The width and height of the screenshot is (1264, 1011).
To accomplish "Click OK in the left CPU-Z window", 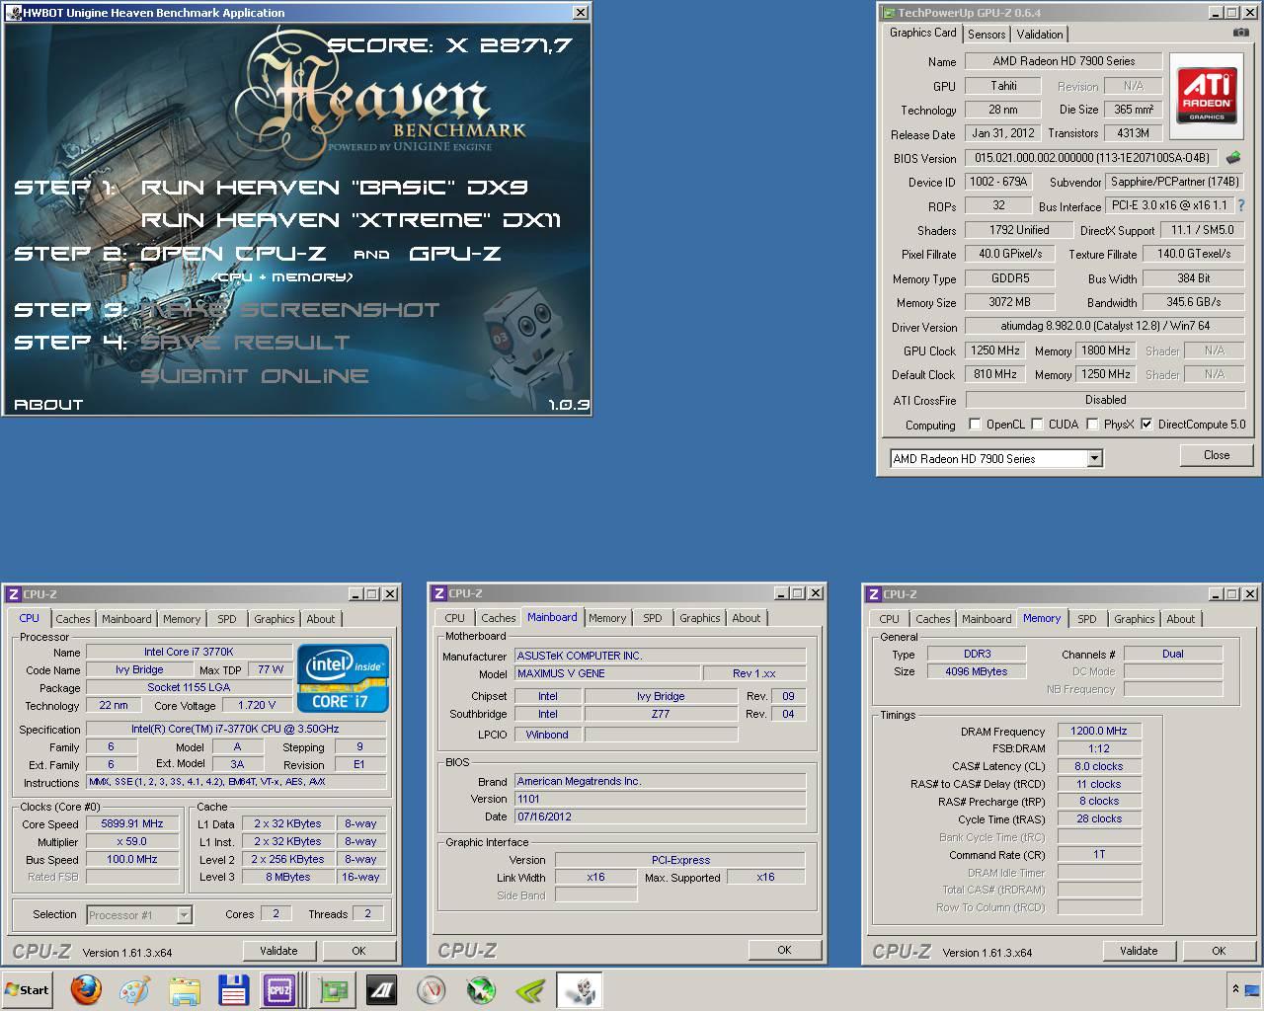I will click(x=358, y=951).
